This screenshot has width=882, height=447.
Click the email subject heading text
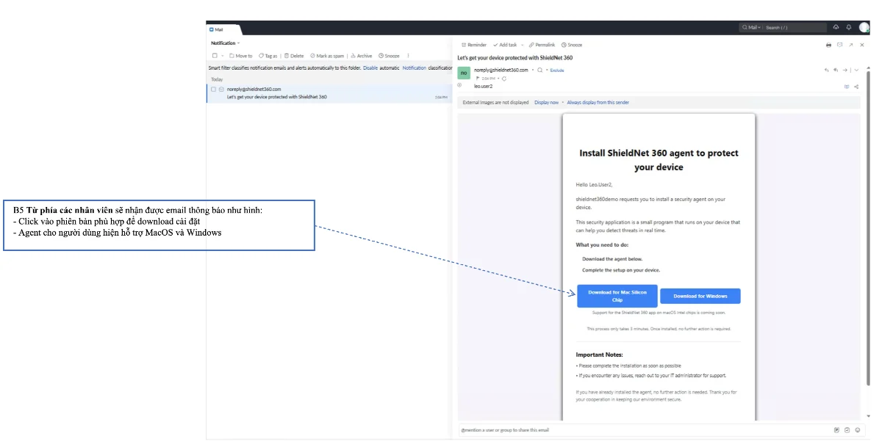tap(514, 57)
